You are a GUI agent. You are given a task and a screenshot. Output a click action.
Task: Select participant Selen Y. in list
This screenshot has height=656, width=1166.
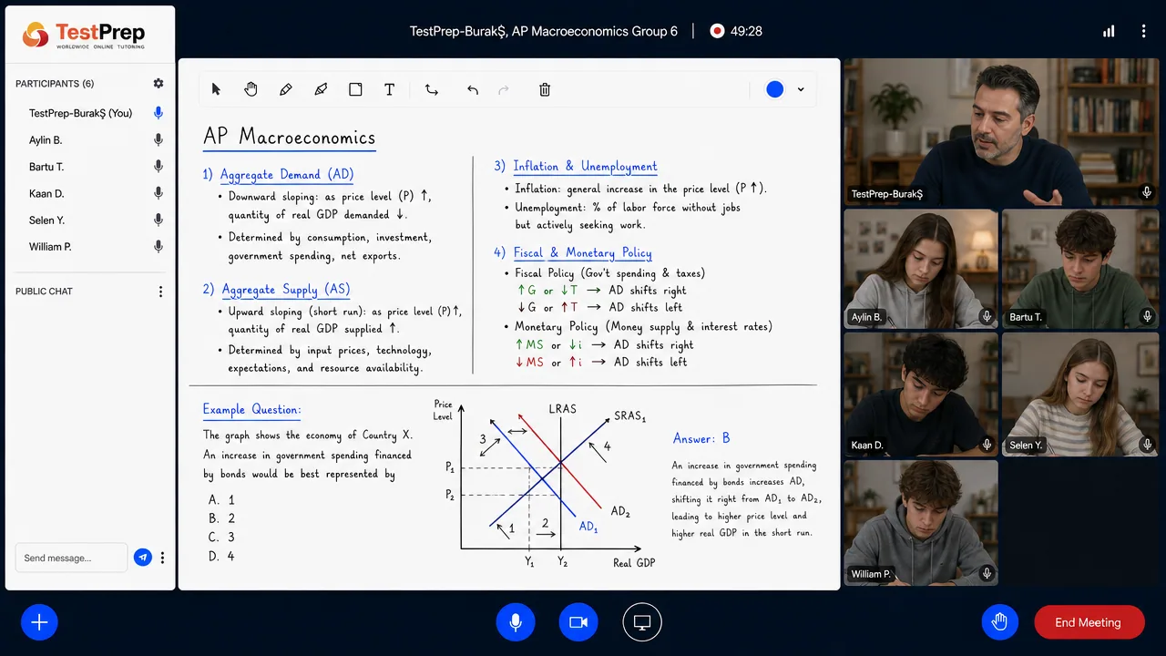47,220
